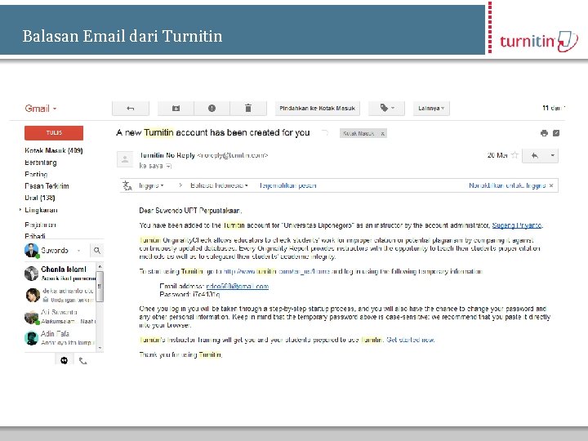Open more reply options dropdown
The image size is (588, 441).
552,156
